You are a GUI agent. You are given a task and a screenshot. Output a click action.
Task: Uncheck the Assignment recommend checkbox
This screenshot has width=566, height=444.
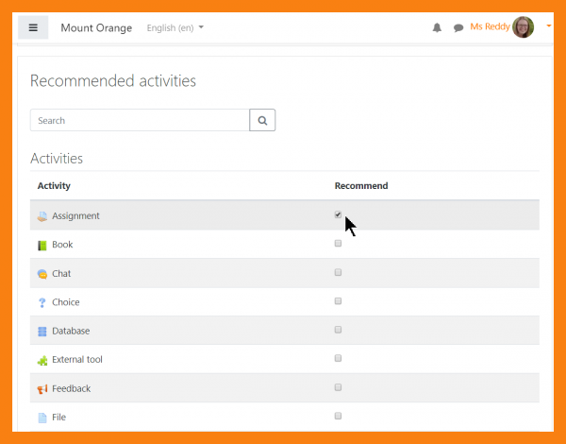click(x=338, y=214)
